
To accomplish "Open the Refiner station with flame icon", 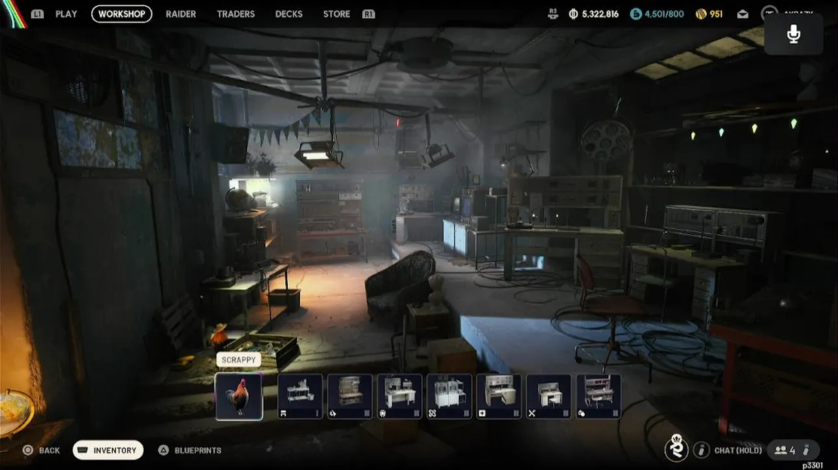I will (x=350, y=396).
